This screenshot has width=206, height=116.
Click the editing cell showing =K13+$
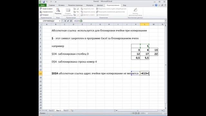145,73
